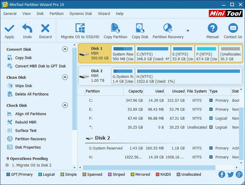
Task: Click the scroll-right arrow of the partition list
Action: click(236, 168)
